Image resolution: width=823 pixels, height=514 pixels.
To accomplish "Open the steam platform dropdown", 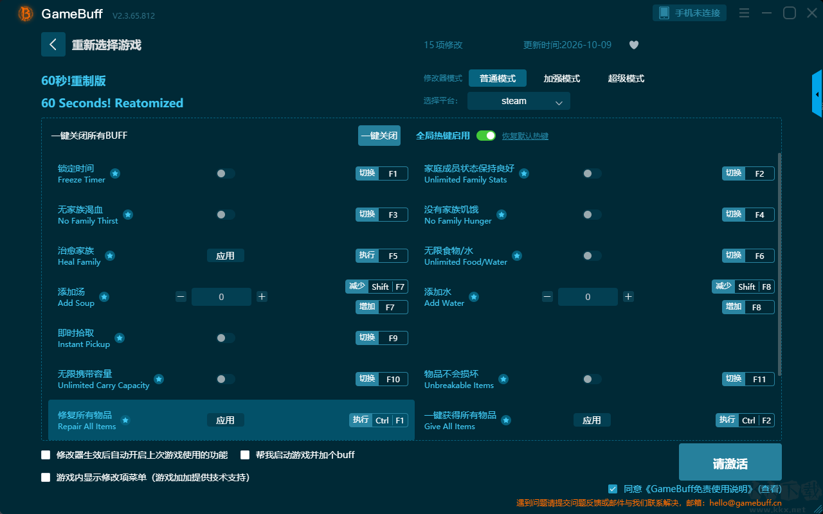I will pyautogui.click(x=519, y=101).
